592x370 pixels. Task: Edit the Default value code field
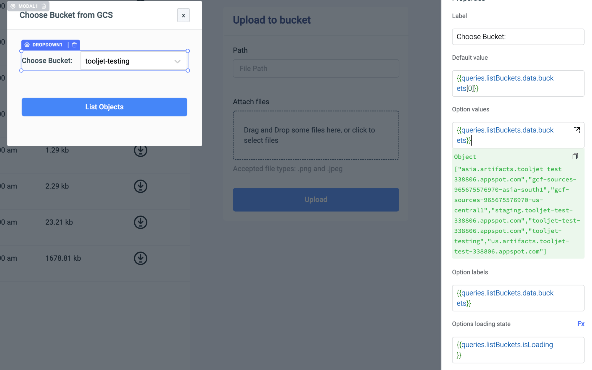coord(518,83)
